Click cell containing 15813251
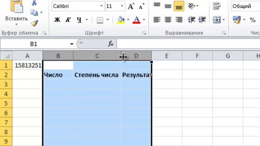Screen dimensions: 260x146 (x=27, y=65)
